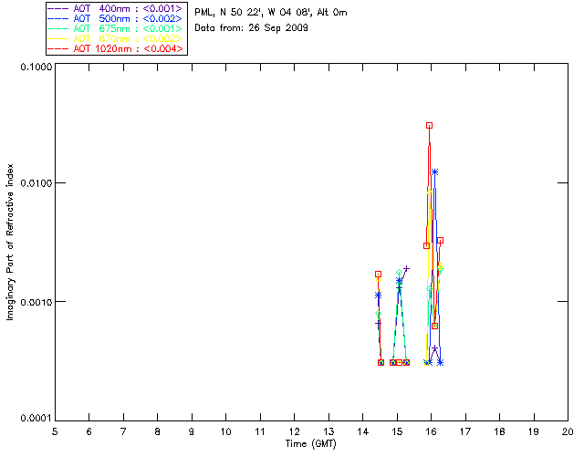
Task: Click the x-axis tick label 10
Action: [225, 431]
